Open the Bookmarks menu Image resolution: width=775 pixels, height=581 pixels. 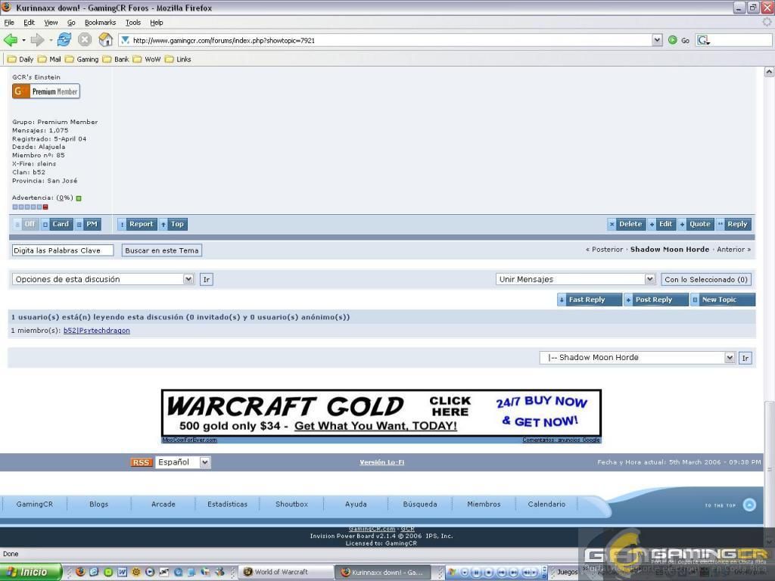coord(101,23)
